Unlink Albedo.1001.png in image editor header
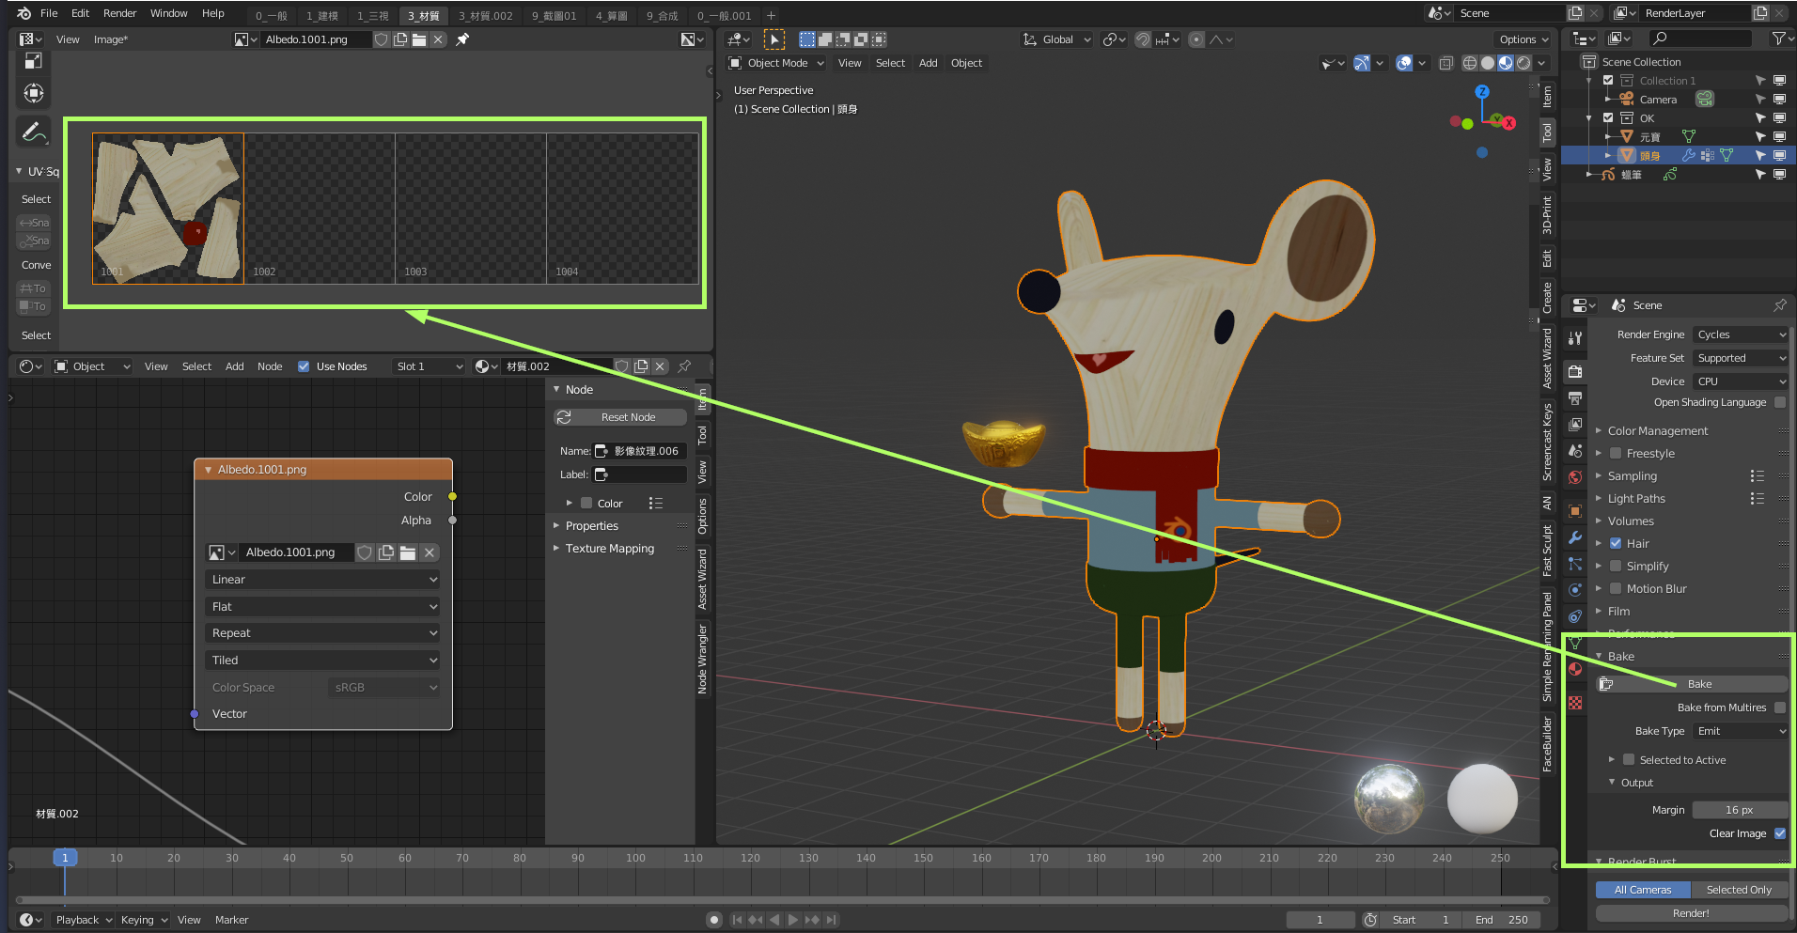Screen dimensions: 1797x933 (438, 39)
